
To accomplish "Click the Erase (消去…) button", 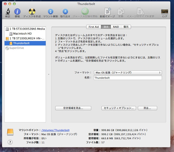I will pos(147,108).
